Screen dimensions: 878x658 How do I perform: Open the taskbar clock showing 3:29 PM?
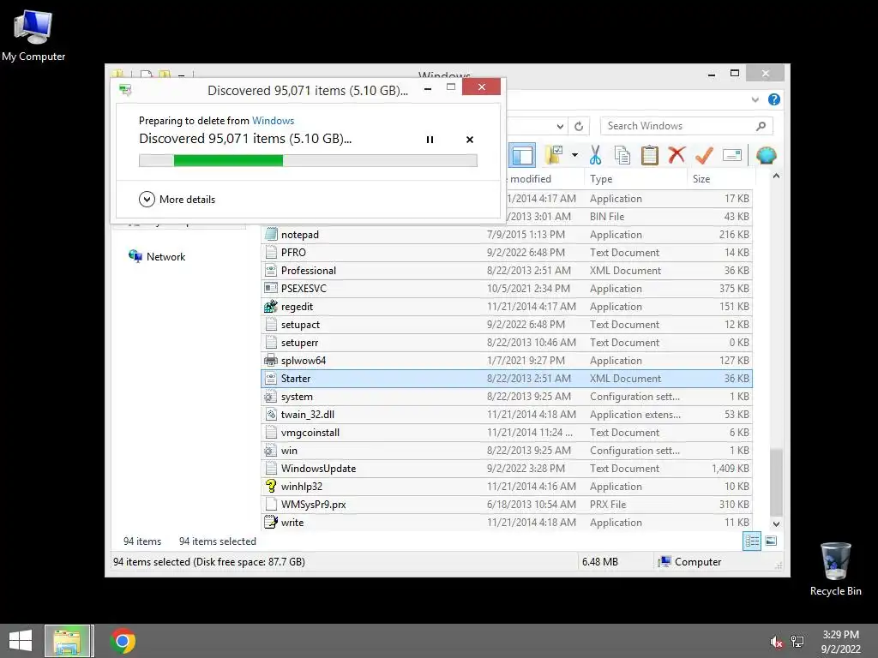pos(840,642)
